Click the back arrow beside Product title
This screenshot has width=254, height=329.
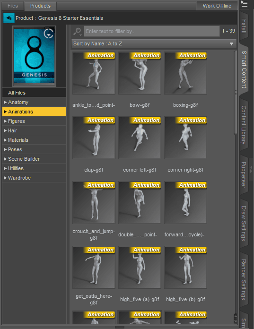pos(9,18)
